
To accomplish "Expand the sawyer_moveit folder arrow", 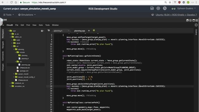I will coord(14,74).
